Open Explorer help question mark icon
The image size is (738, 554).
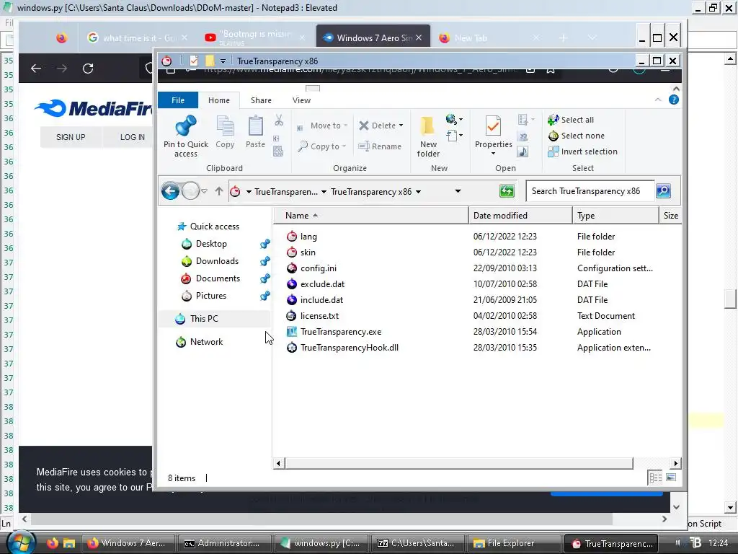674,100
